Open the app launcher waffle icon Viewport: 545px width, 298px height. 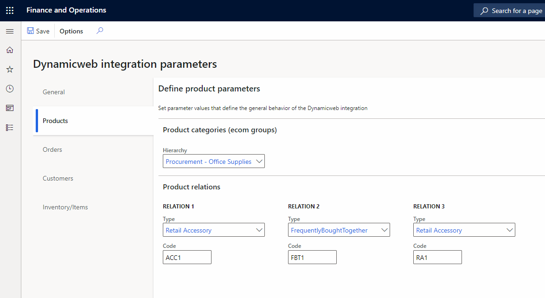pos(10,10)
